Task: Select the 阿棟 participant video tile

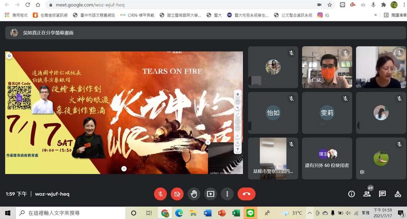Action: pos(381,67)
